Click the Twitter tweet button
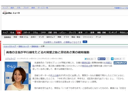Screen dimensions: 128x96 pyautogui.click(x=89, y=59)
